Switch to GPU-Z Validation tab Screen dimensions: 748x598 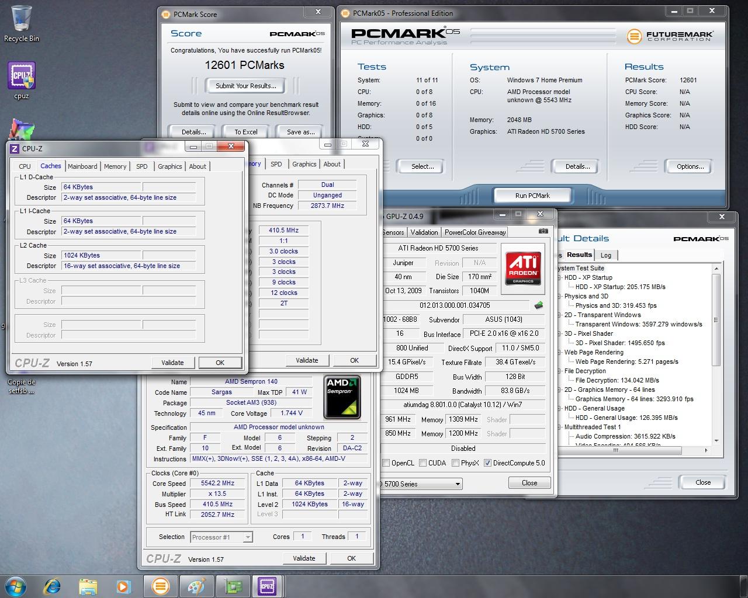[x=424, y=232]
